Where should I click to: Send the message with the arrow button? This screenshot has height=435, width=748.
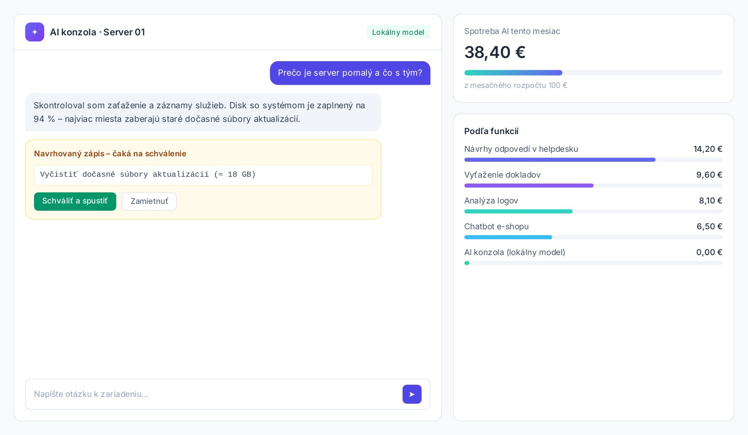(x=412, y=394)
